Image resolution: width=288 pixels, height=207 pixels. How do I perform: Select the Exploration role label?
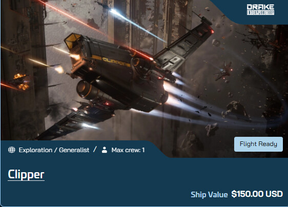[35, 150]
